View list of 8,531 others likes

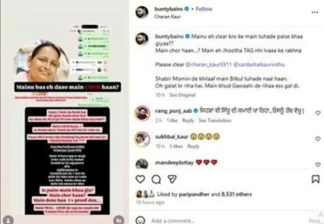click(x=236, y=194)
